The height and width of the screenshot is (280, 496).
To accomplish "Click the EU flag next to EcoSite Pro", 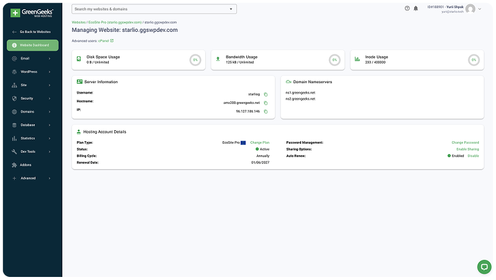I will [243, 143].
